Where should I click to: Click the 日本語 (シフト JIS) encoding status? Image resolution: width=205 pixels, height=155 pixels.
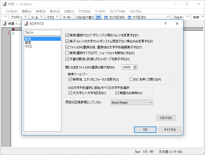(170, 152)
